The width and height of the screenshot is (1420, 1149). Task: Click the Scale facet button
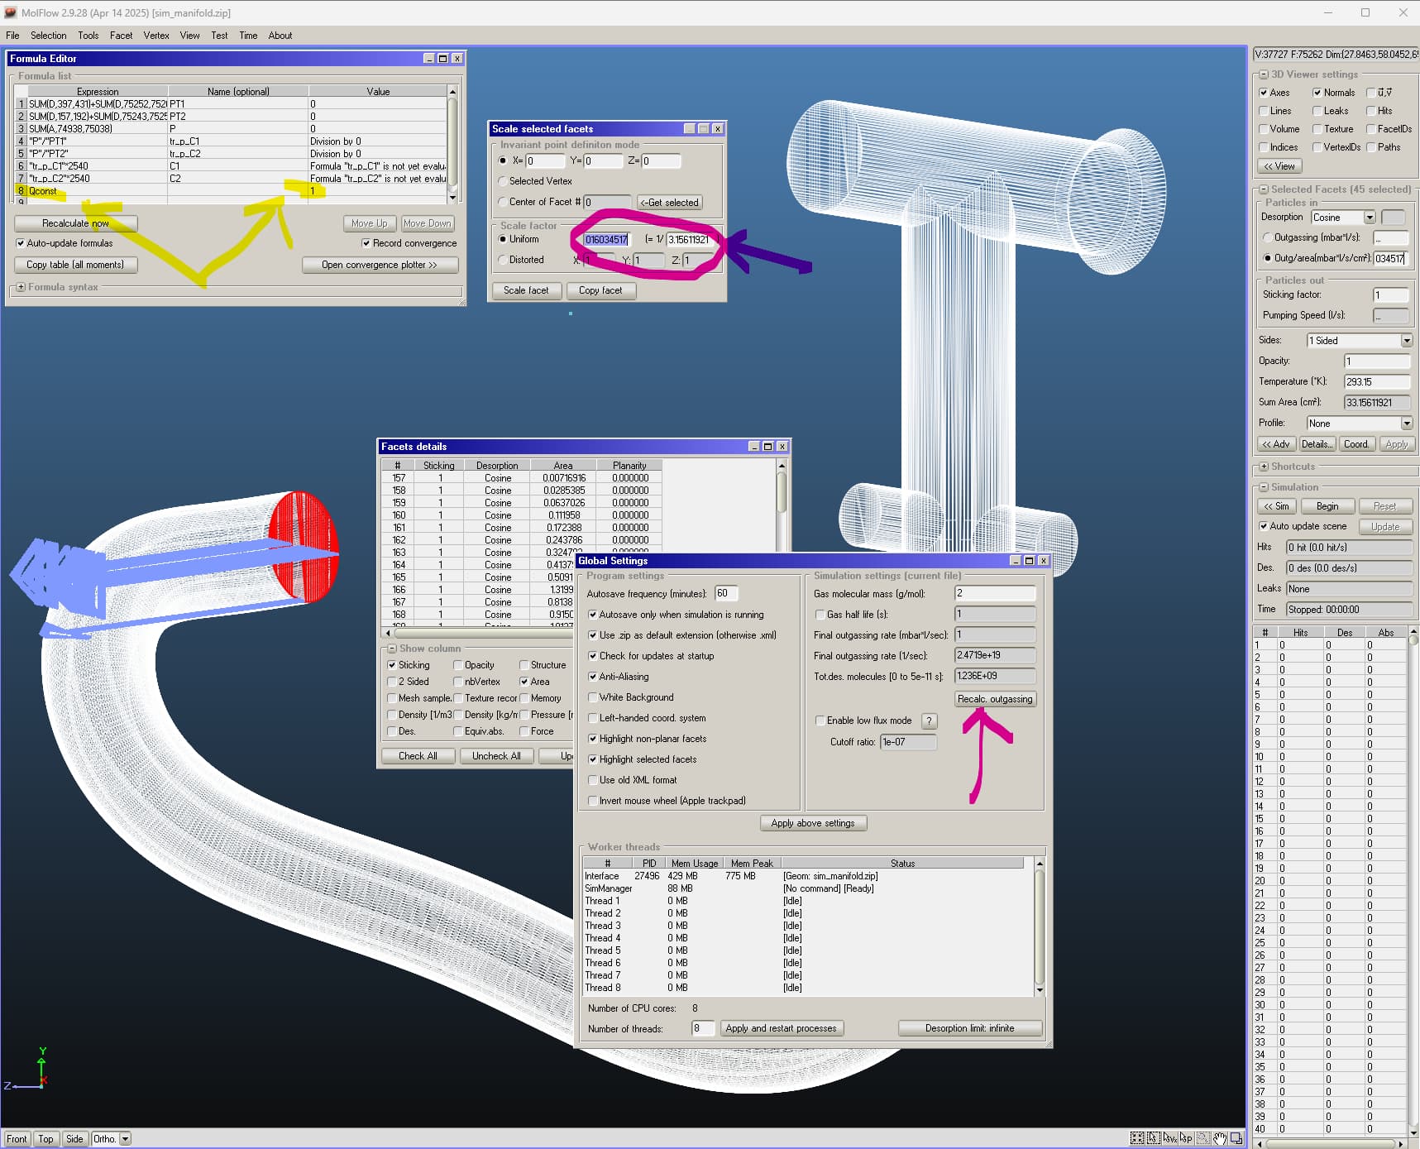tap(526, 290)
